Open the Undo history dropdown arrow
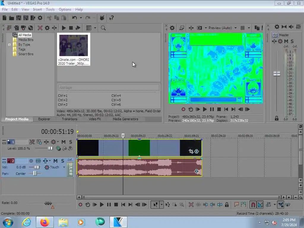The height and width of the screenshot is (228, 304). click(x=81, y=18)
